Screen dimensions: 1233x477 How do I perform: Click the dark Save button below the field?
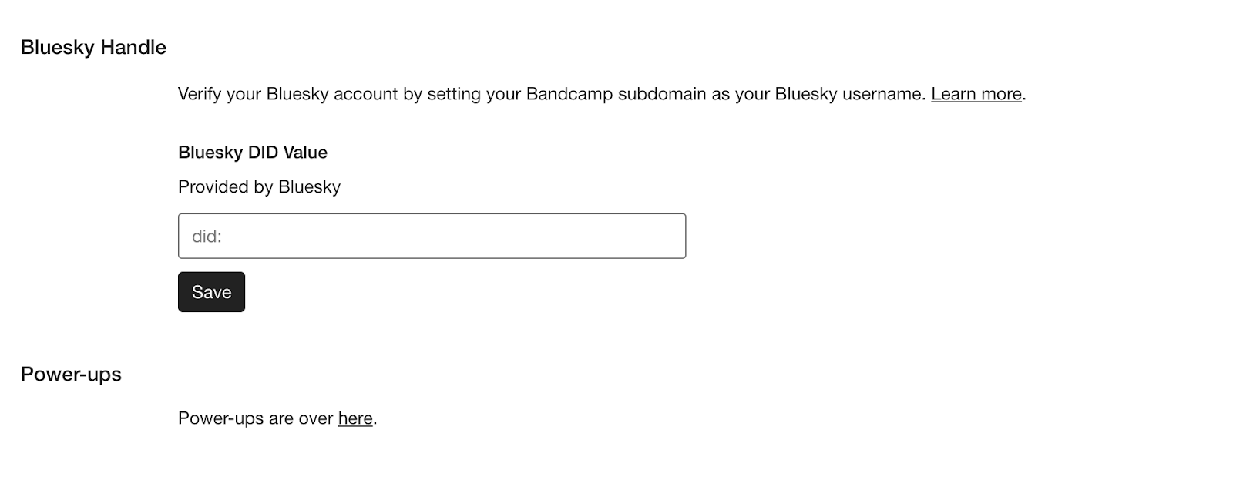tap(211, 292)
